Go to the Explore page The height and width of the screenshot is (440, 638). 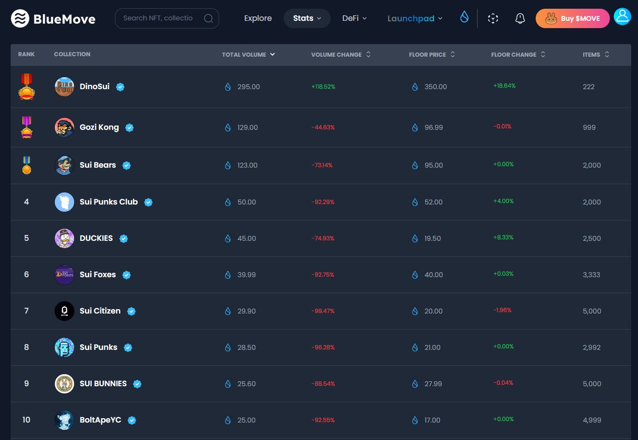(x=258, y=18)
